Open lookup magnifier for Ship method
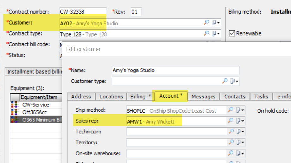The width and height of the screenshot is (291, 163). [x=231, y=110]
